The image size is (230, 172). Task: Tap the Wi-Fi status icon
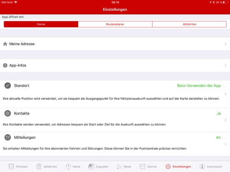click(16, 2)
